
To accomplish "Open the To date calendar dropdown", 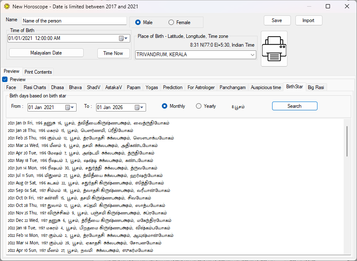I will (139, 107).
